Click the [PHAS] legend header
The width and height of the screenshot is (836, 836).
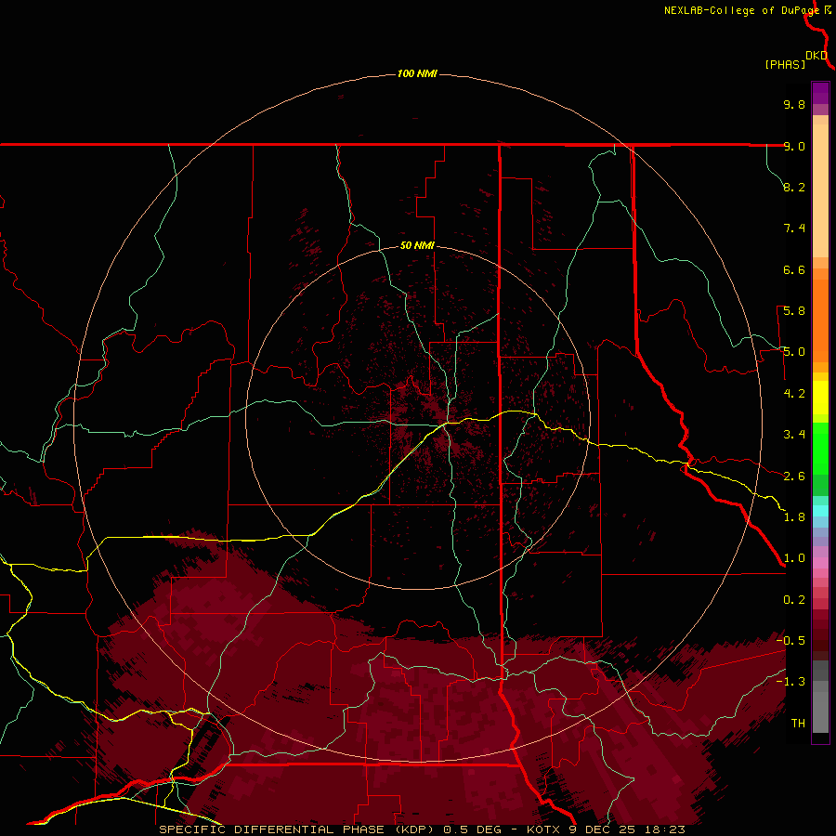[785, 64]
